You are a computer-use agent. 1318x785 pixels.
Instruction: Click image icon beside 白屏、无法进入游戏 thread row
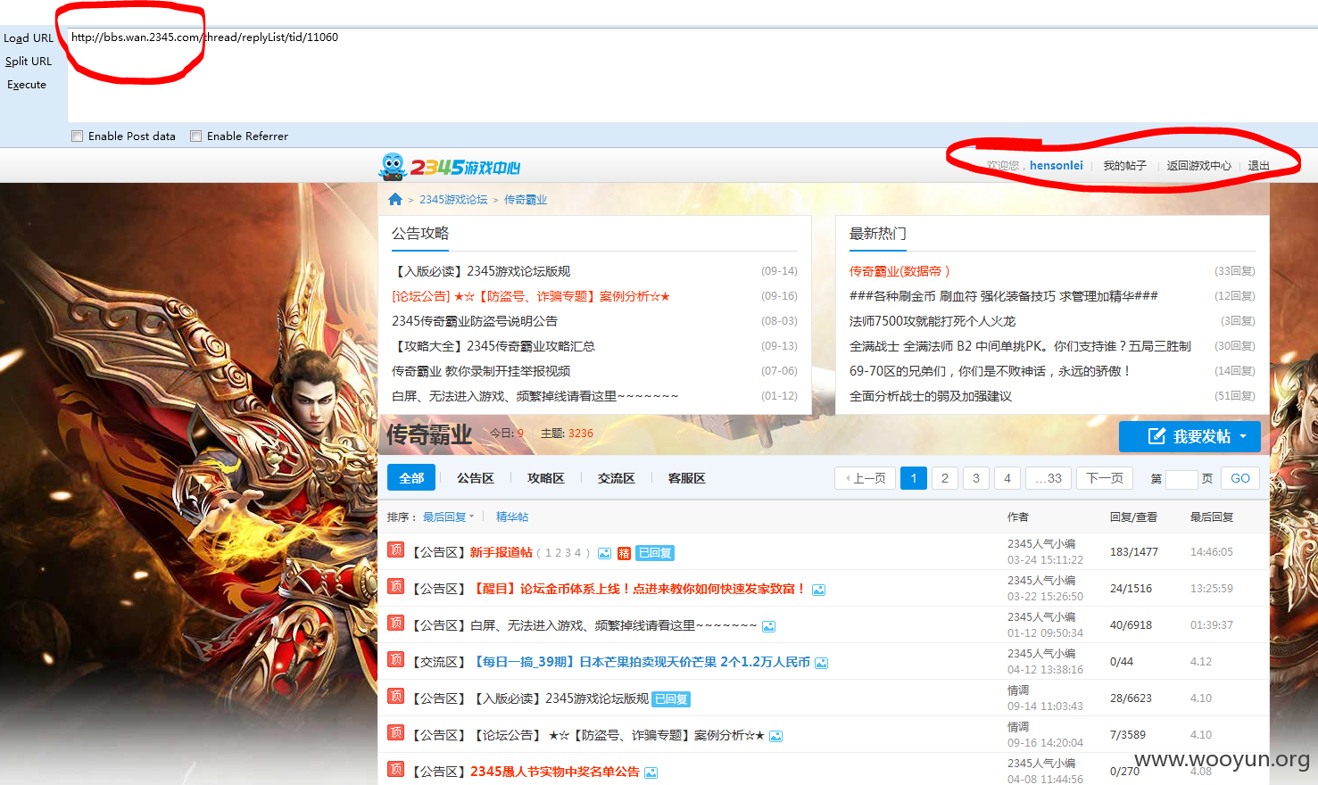point(768,626)
